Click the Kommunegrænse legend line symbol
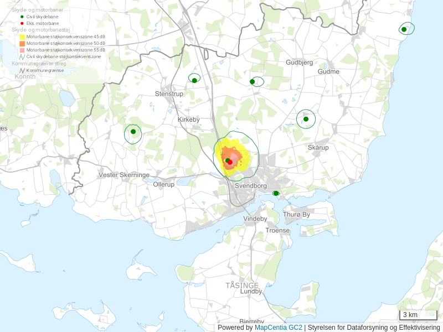Viewport: 443px width, 332px height. click(x=22, y=70)
